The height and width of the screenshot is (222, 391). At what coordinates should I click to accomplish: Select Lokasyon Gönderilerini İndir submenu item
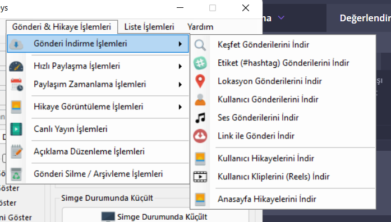coord(283,81)
